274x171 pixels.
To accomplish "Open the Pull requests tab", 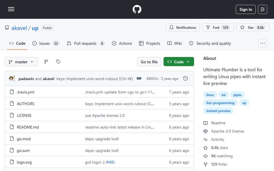I will coord(86,43).
